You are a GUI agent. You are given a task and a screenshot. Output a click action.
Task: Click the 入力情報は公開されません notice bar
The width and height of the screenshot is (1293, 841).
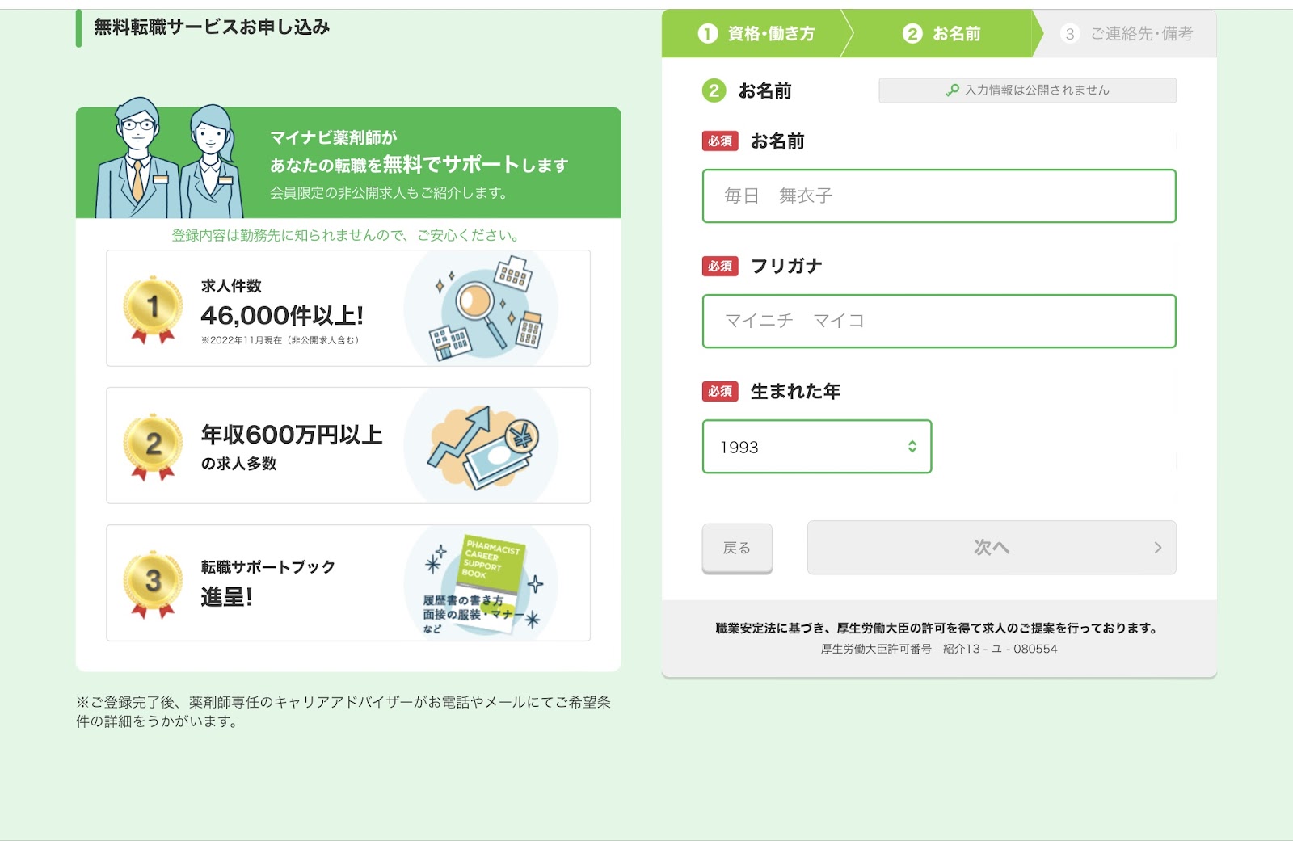coord(1027,90)
